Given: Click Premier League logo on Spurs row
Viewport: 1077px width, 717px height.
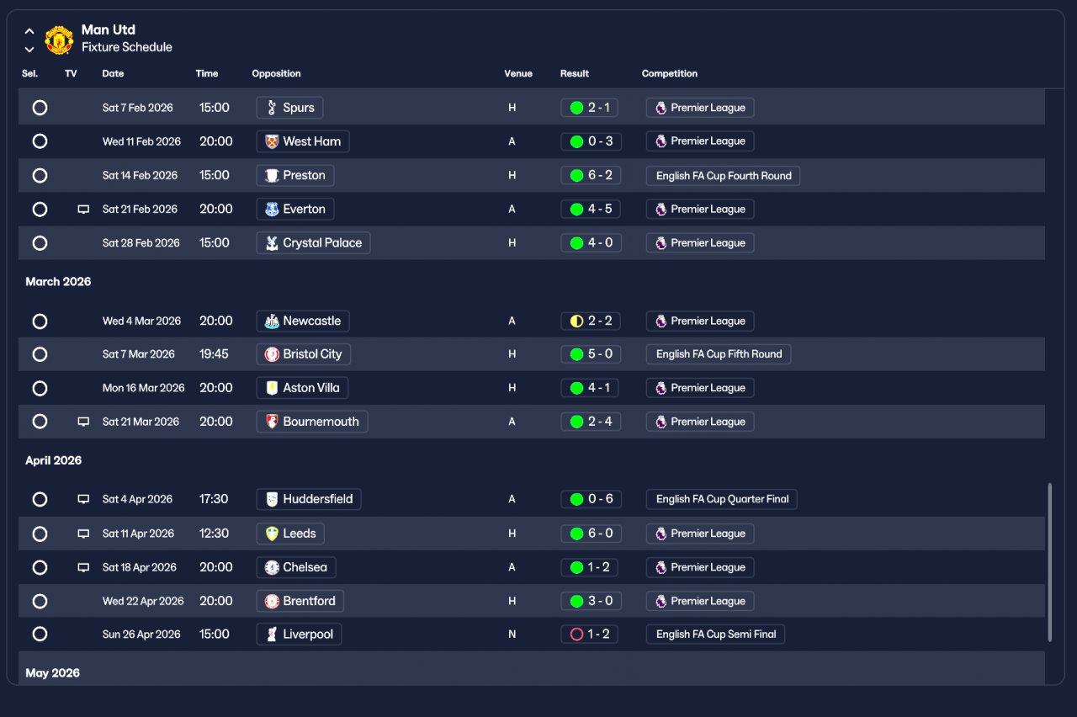Looking at the screenshot, I should pos(661,108).
